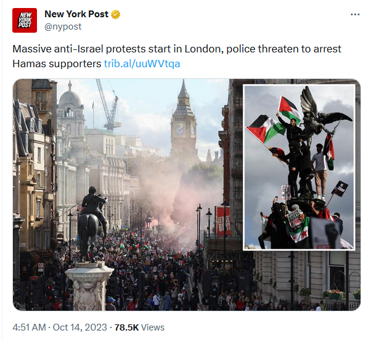Click the gold verified badge
This screenshot has width=371, height=341.
116,14
